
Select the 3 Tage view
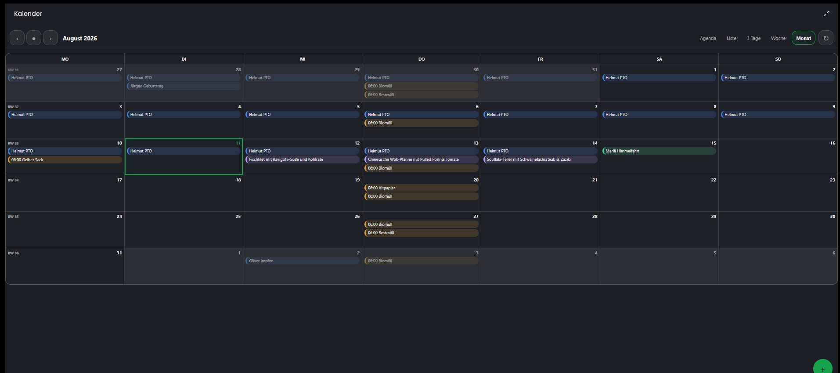click(x=753, y=38)
